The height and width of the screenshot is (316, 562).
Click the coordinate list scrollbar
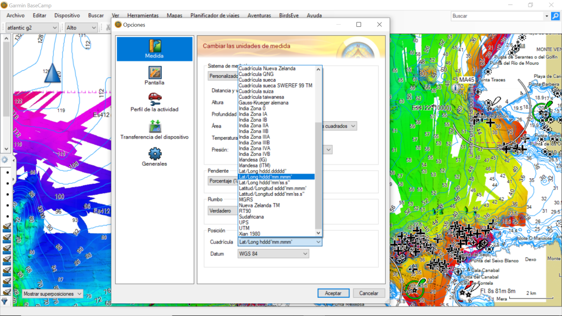[x=318, y=176]
